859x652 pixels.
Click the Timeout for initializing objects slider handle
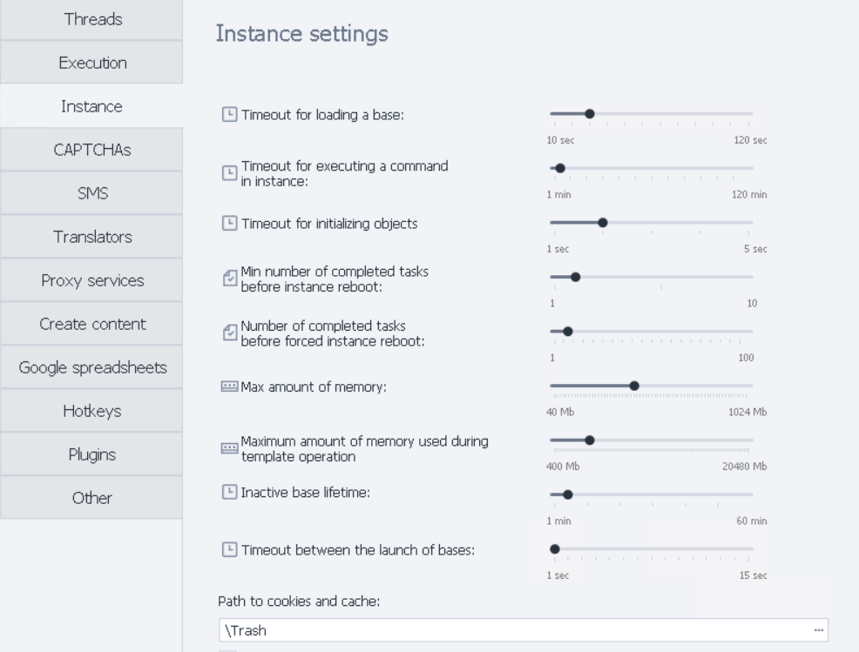[603, 222]
